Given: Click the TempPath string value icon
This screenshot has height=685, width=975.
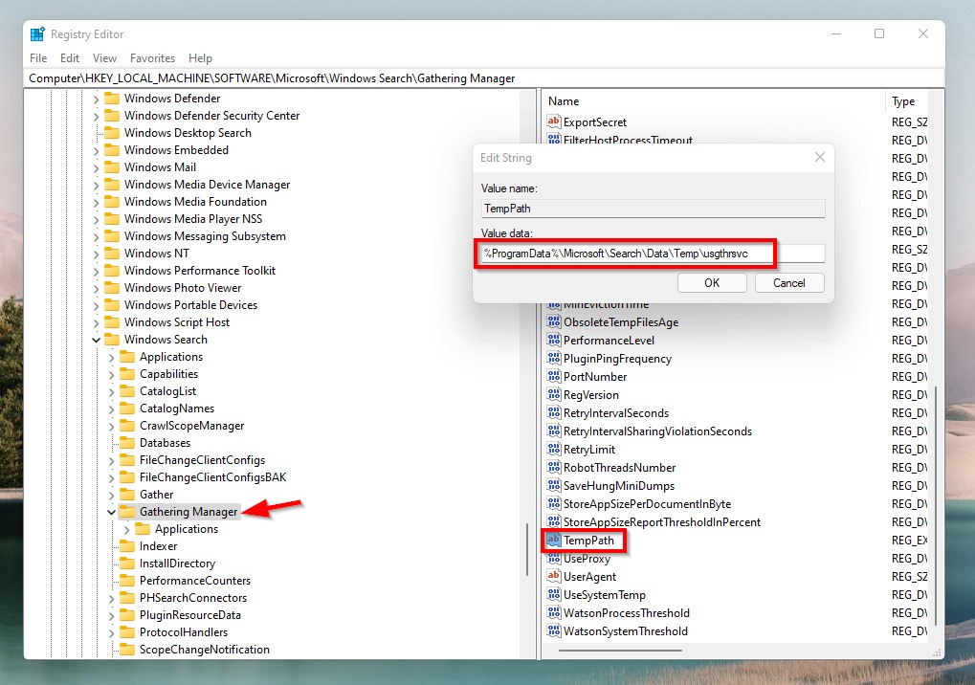Looking at the screenshot, I should [x=553, y=541].
